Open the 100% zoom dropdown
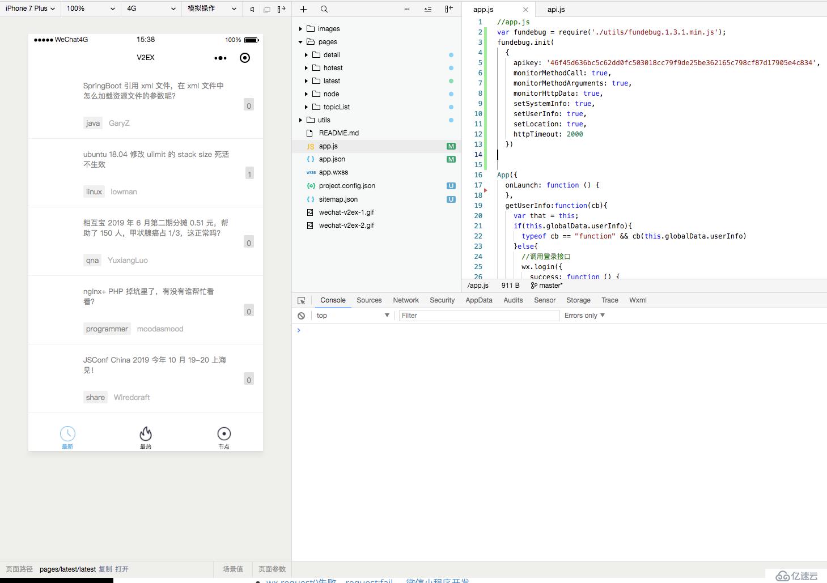Image resolution: width=827 pixels, height=583 pixels. click(x=91, y=8)
